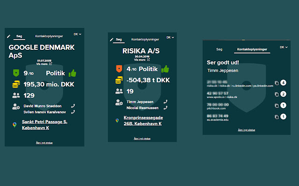This screenshot has height=186, width=299.
Task: Click the employees icon beside 129
Action: pyautogui.click(x=16, y=95)
